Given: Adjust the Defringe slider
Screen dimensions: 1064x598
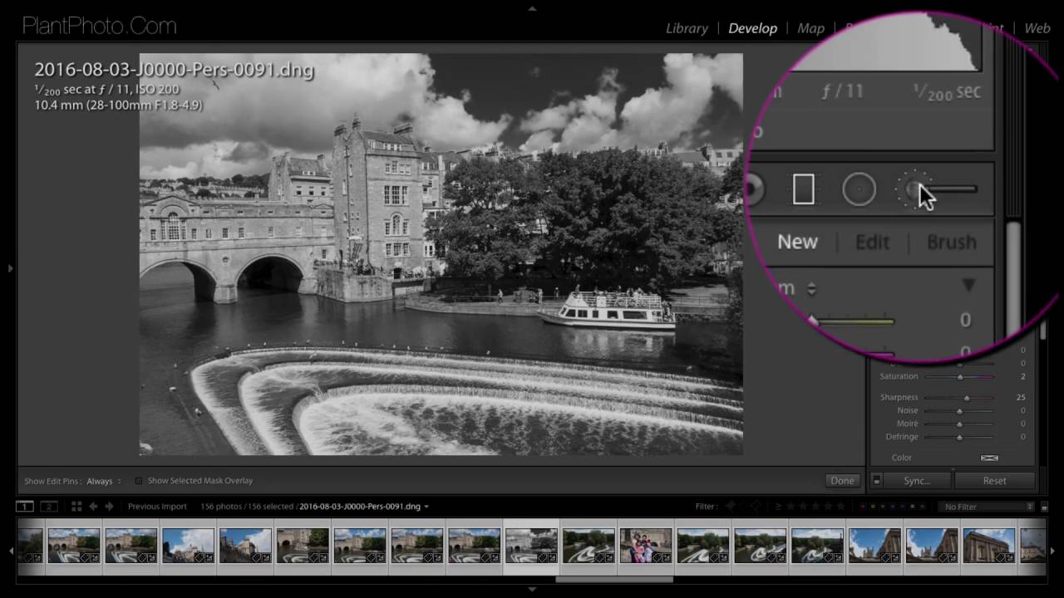Looking at the screenshot, I should pos(959,437).
